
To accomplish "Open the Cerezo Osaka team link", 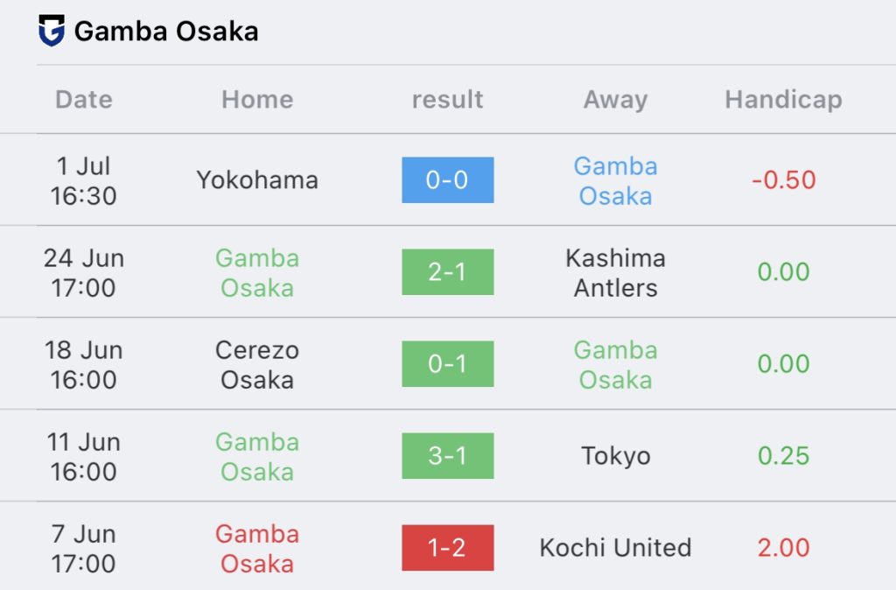I will point(257,364).
